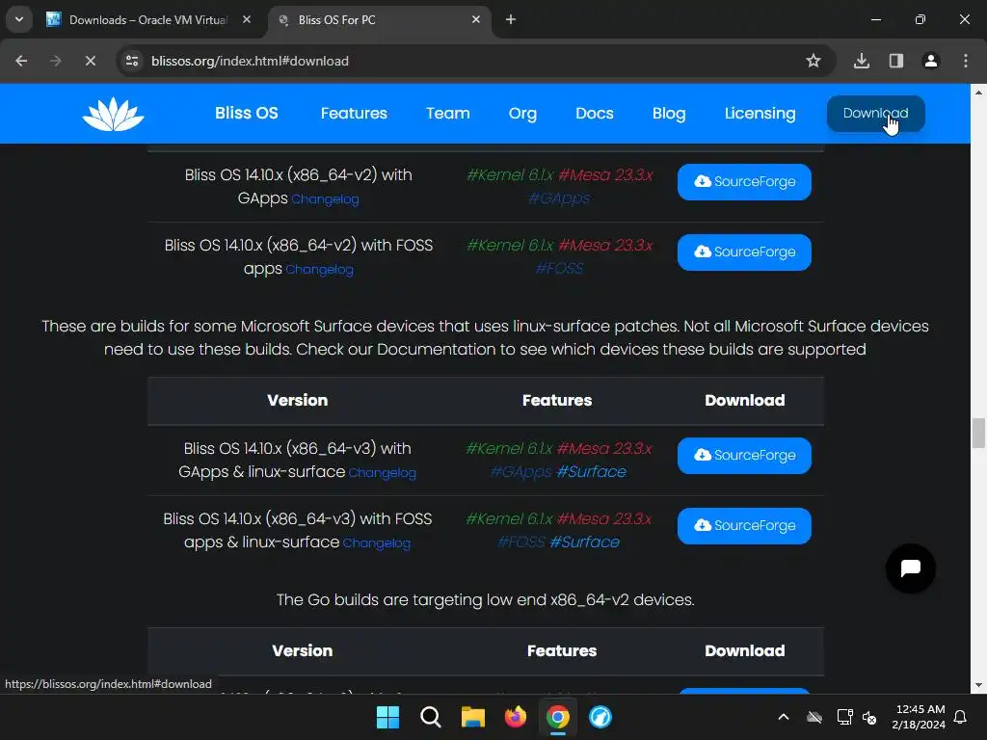Click the page vertical scrollbar thumb
This screenshot has height=740, width=987.
[x=978, y=433]
